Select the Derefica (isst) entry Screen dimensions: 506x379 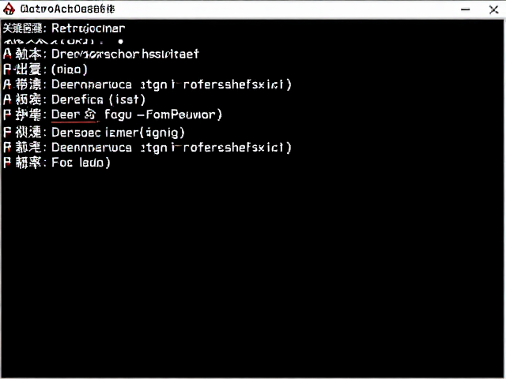click(98, 99)
